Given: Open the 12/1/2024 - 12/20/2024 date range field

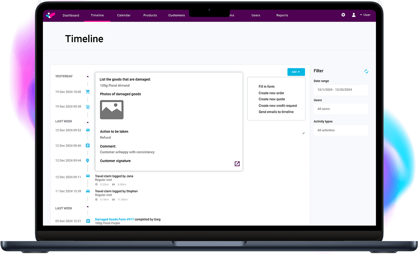Looking at the screenshot, I should 341,90.
